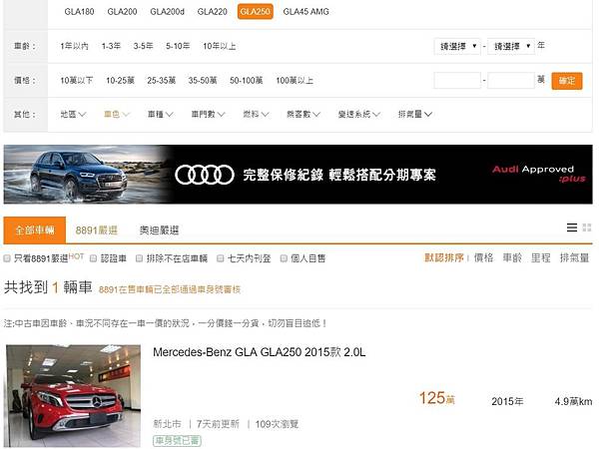Click the minimum price input field
The height and width of the screenshot is (449, 599).
457,81
